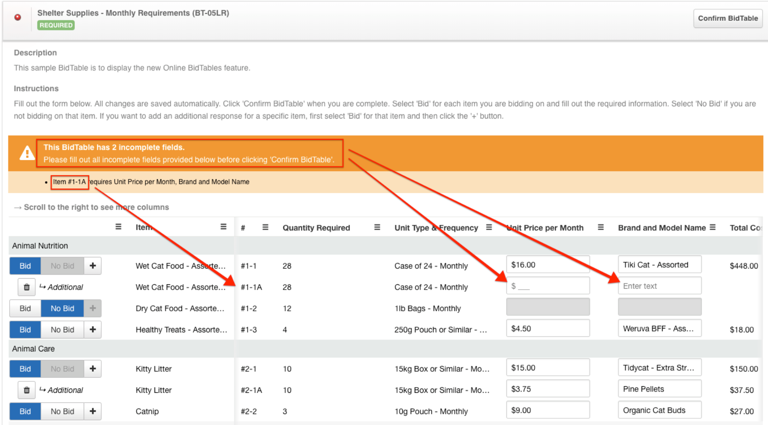Click the Brand and Model Name header text
Viewport: 768px width, 425px height.
(x=662, y=228)
